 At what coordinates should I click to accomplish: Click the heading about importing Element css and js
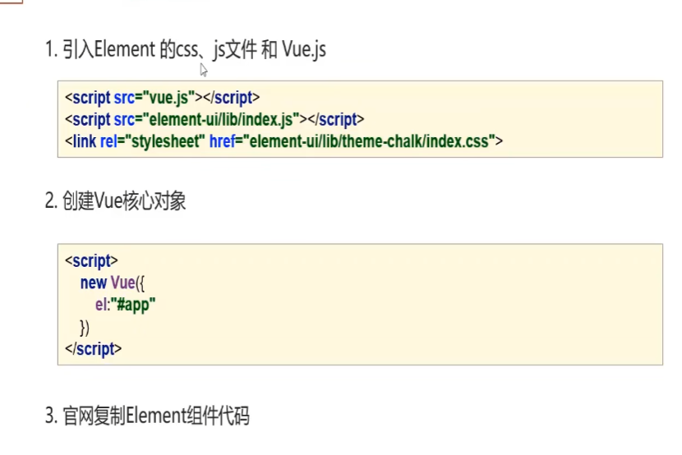(185, 49)
